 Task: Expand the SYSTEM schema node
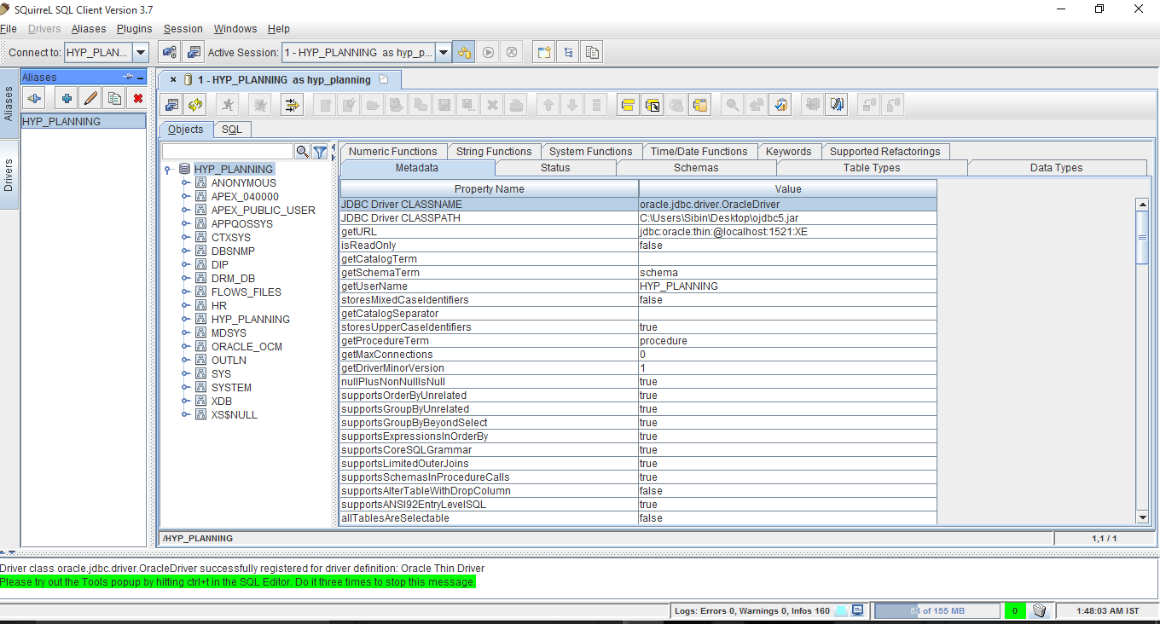tap(185, 387)
